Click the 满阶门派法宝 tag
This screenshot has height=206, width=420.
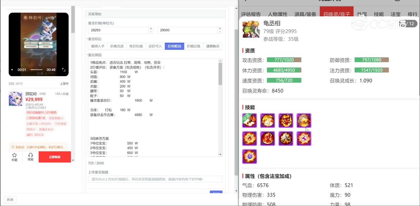[x=35, y=135]
